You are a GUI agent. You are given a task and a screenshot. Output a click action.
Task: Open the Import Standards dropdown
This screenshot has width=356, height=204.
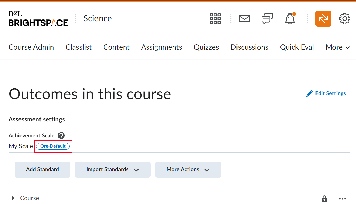pos(112,170)
